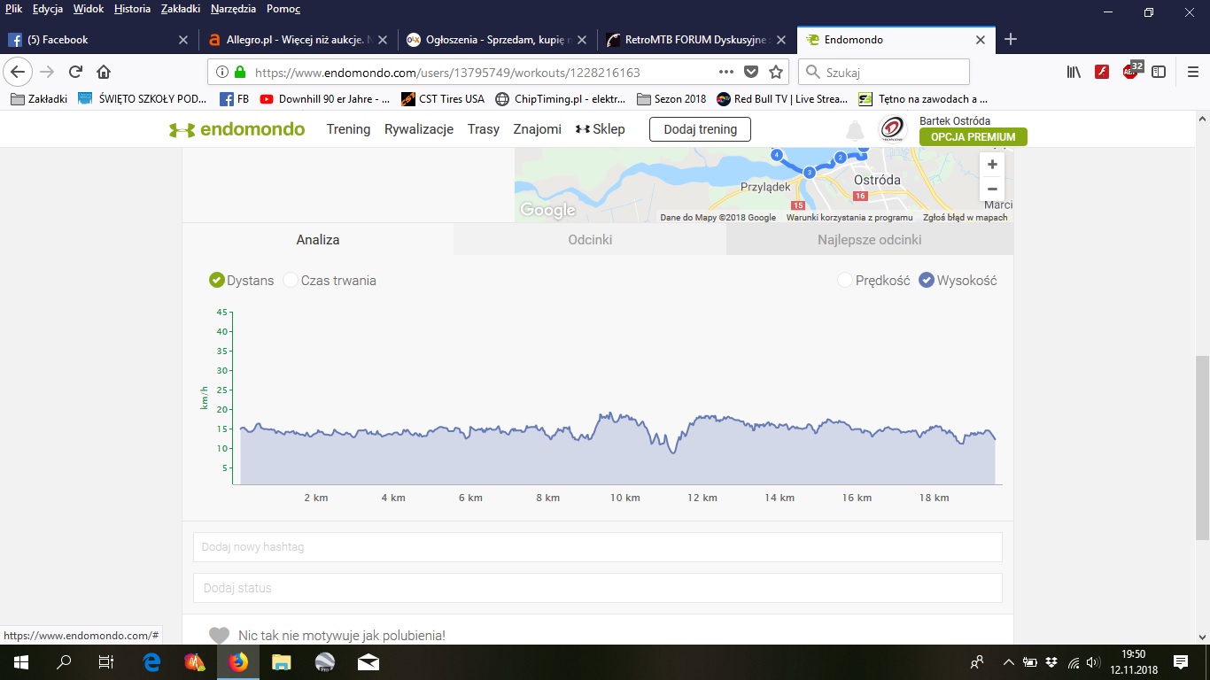Viewport: 1210px width, 680px height.
Task: Open the Najlepsze odcinki tab
Action: pos(869,240)
